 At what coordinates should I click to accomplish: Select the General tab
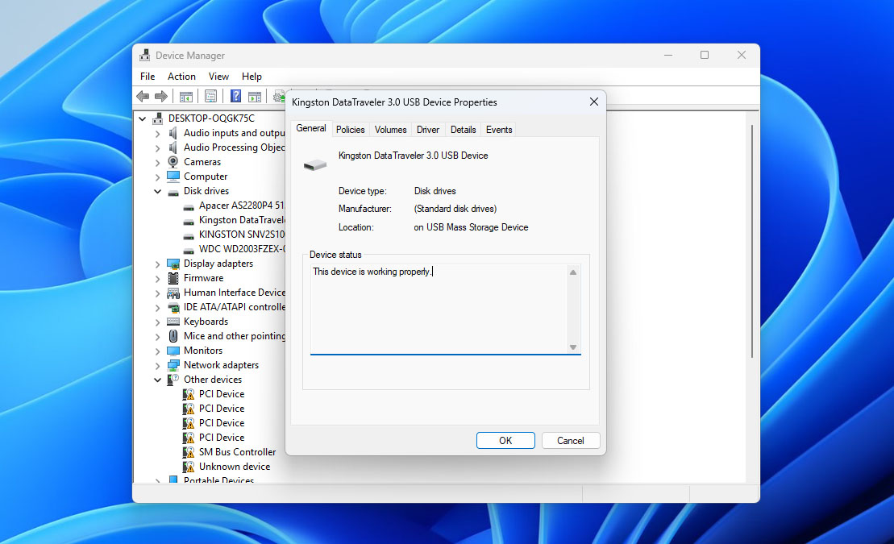pyautogui.click(x=310, y=128)
